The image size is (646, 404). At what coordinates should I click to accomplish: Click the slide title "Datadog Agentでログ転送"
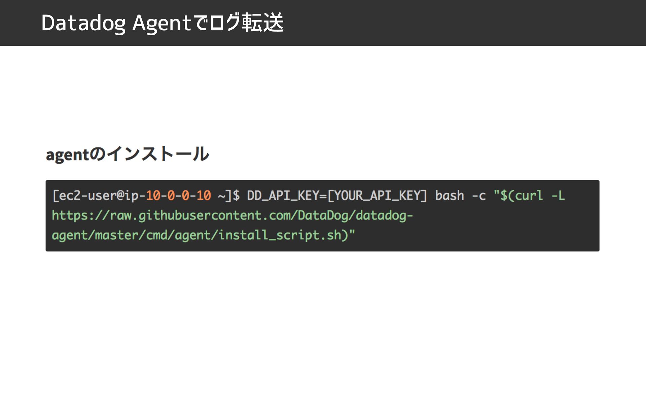pos(163,23)
